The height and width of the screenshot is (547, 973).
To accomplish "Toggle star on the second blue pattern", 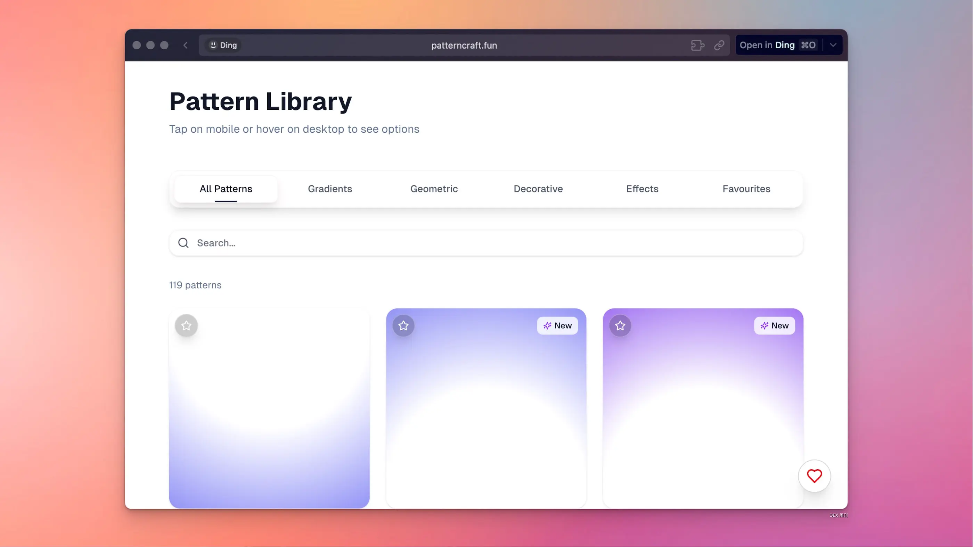I will click(403, 325).
